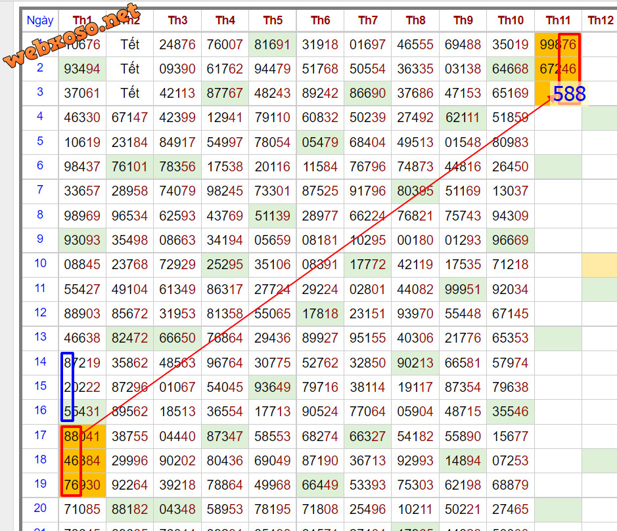Click green highlighted cell 96669
Screen dimensions: 617x531
tap(511, 240)
